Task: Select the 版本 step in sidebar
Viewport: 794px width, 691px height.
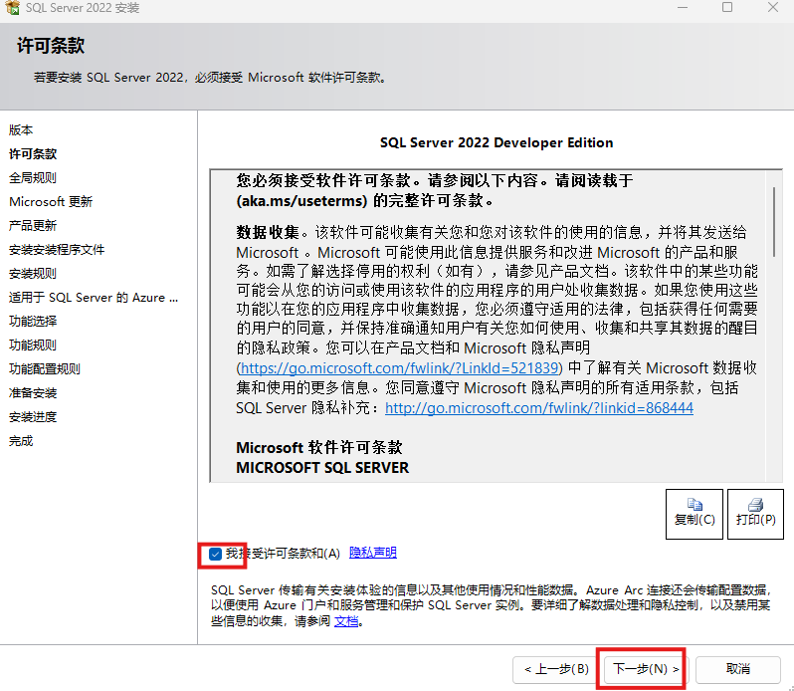Action: pyautogui.click(x=21, y=130)
